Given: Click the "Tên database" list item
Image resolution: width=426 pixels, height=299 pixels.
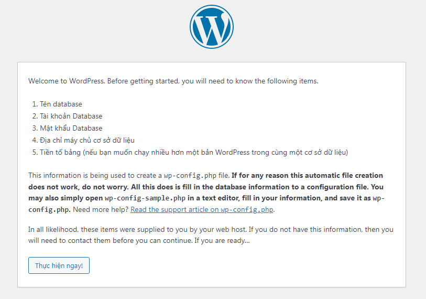Looking at the screenshot, I should coord(61,104).
